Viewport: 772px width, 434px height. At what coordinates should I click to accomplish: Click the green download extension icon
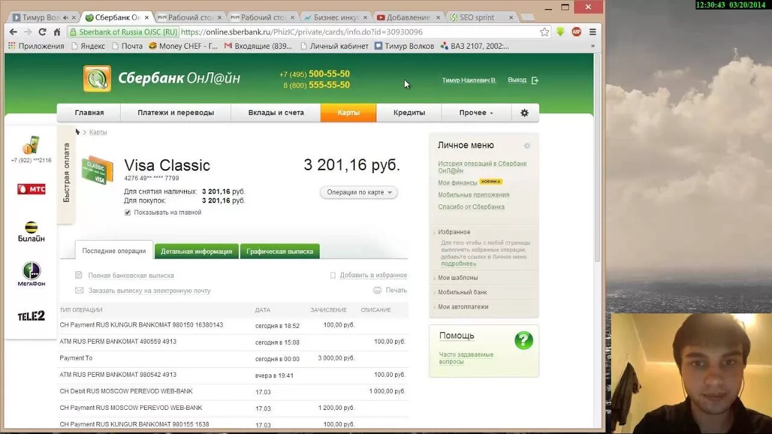[x=560, y=32]
